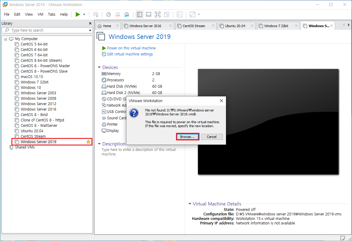
Task: Collapse Virtual Machine Details section
Action: tap(190, 204)
